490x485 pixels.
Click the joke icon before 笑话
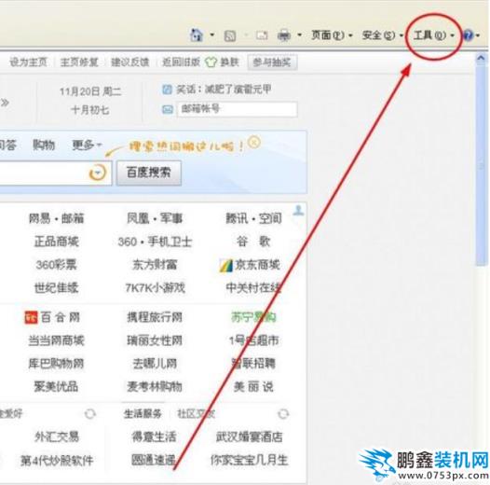(167, 90)
